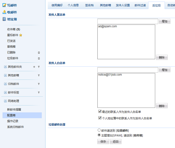
Task: Click the 收邮件 label
Action: point(12,12)
